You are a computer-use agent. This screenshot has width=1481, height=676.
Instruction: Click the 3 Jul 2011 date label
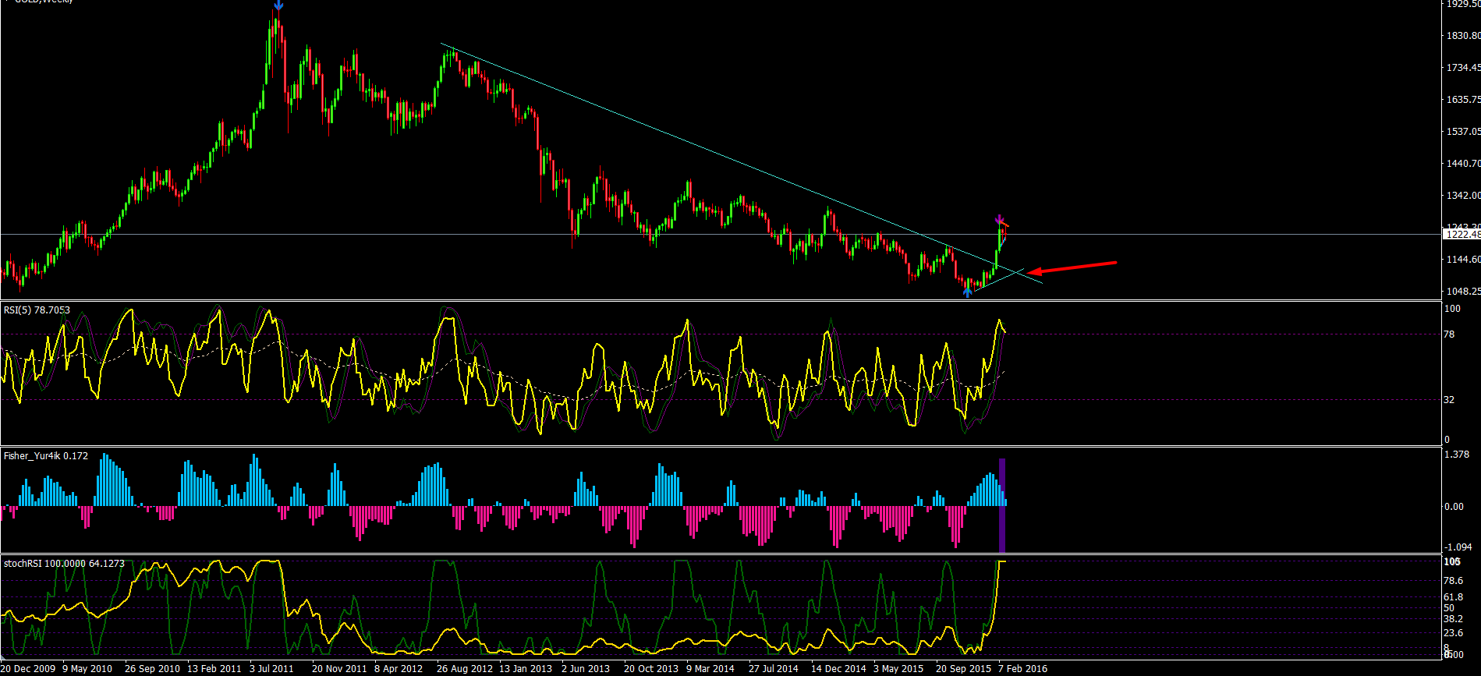271,669
